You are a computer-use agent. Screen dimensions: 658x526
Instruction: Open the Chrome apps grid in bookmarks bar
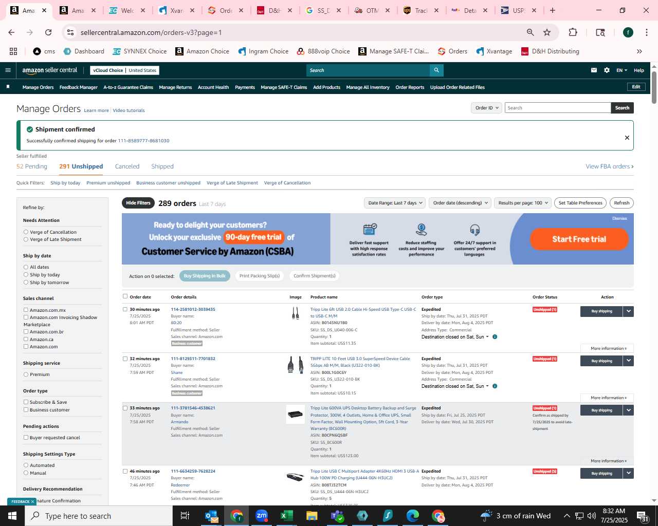[x=13, y=51]
